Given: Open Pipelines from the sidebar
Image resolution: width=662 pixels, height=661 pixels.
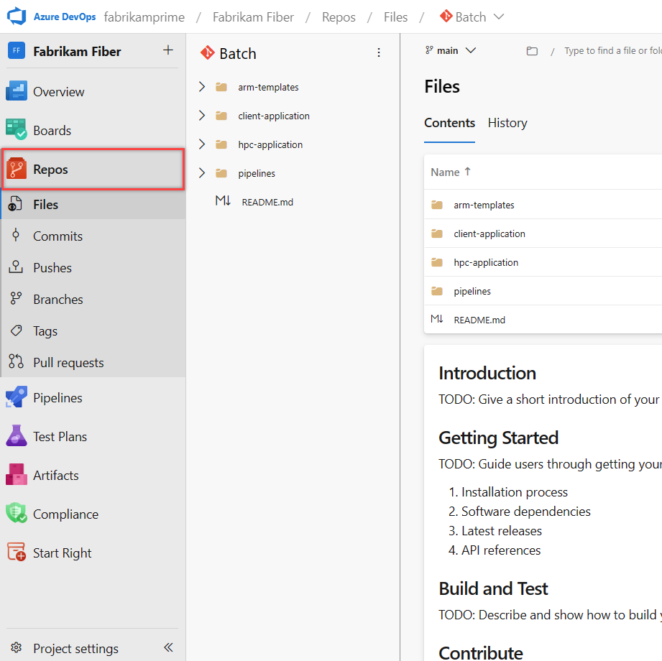Looking at the screenshot, I should (x=57, y=397).
